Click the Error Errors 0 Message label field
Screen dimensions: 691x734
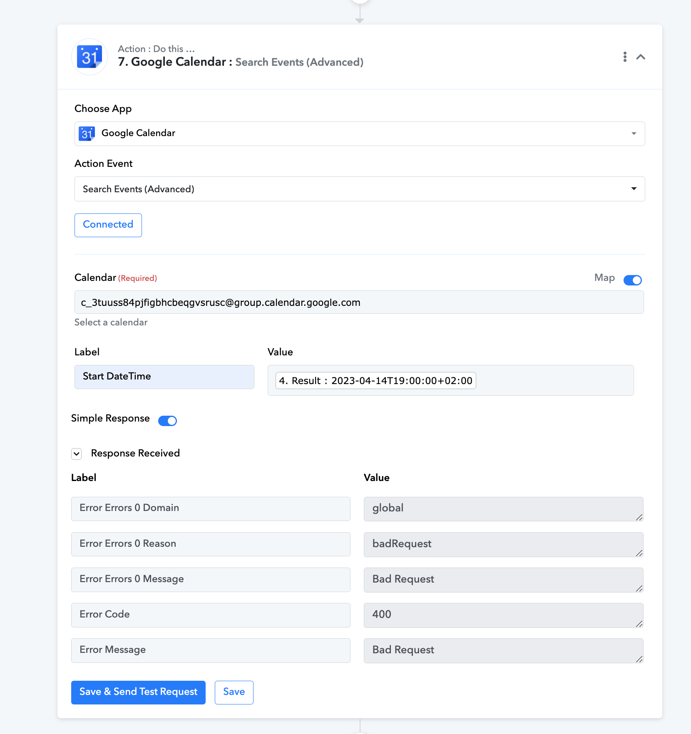click(211, 580)
